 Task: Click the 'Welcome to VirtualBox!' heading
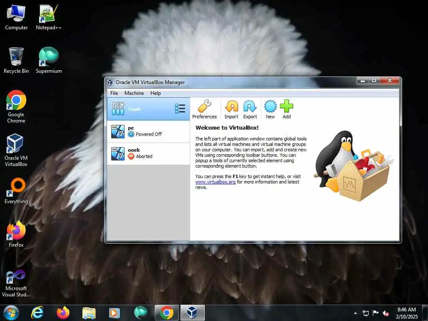click(x=227, y=127)
